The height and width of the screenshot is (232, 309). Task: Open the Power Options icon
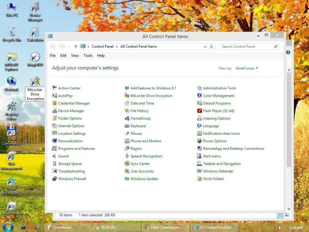click(x=199, y=141)
